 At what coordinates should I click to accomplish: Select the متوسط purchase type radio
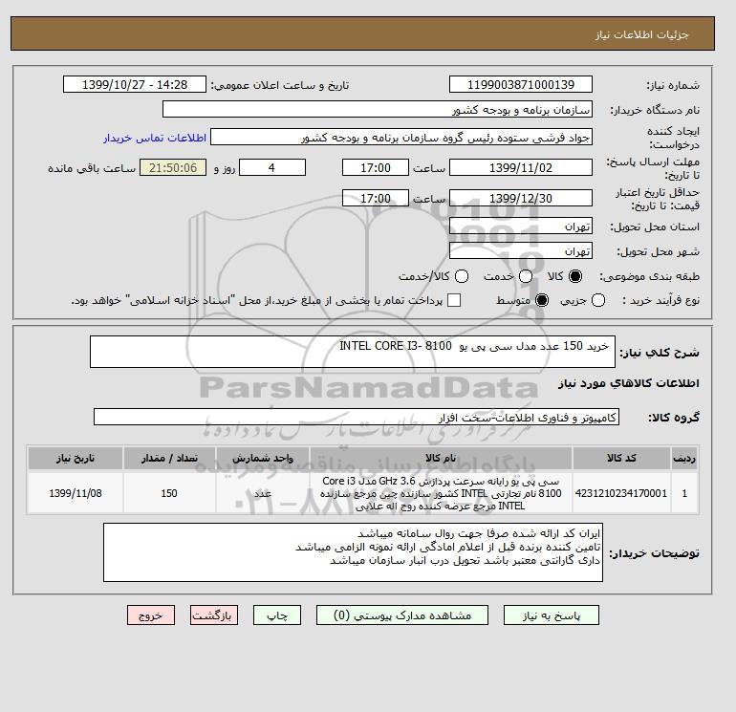542,300
